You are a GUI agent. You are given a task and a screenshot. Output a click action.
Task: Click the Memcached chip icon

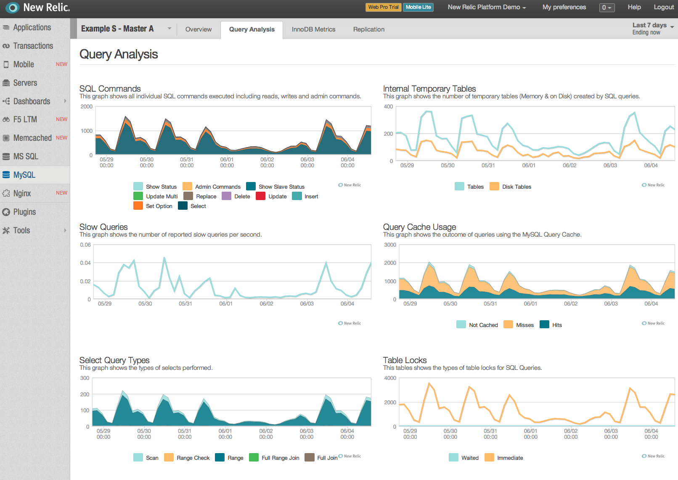(x=6, y=138)
